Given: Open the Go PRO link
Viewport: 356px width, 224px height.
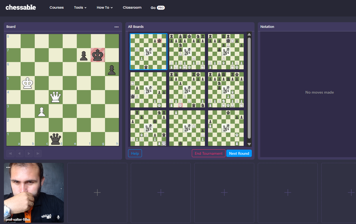Looking at the screenshot, I should tap(158, 8).
